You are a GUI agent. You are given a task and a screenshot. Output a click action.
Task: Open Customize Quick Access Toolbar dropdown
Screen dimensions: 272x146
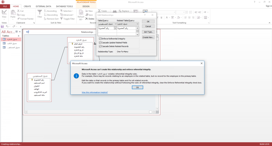[x=20, y=27]
